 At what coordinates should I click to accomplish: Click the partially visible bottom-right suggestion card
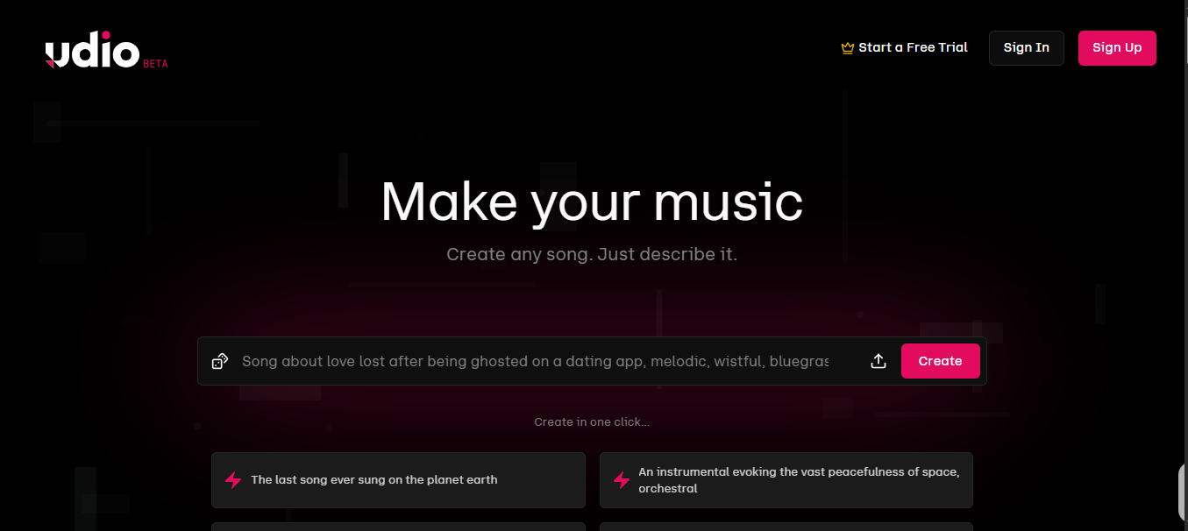786,527
